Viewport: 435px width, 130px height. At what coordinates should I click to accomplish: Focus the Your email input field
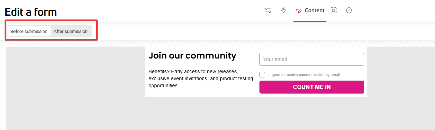pos(312,59)
